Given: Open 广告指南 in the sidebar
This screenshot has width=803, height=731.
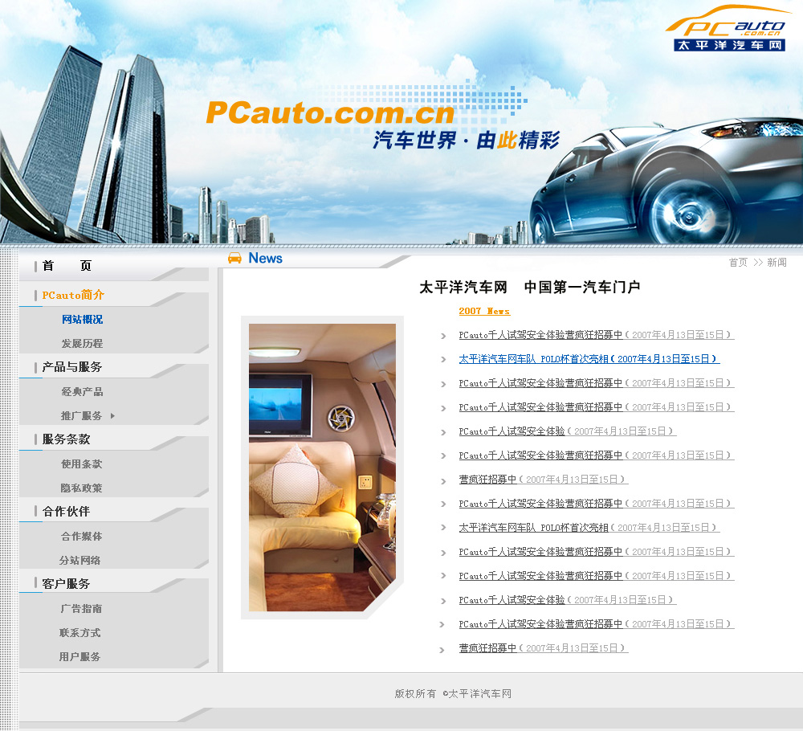Looking at the screenshot, I should [x=81, y=609].
